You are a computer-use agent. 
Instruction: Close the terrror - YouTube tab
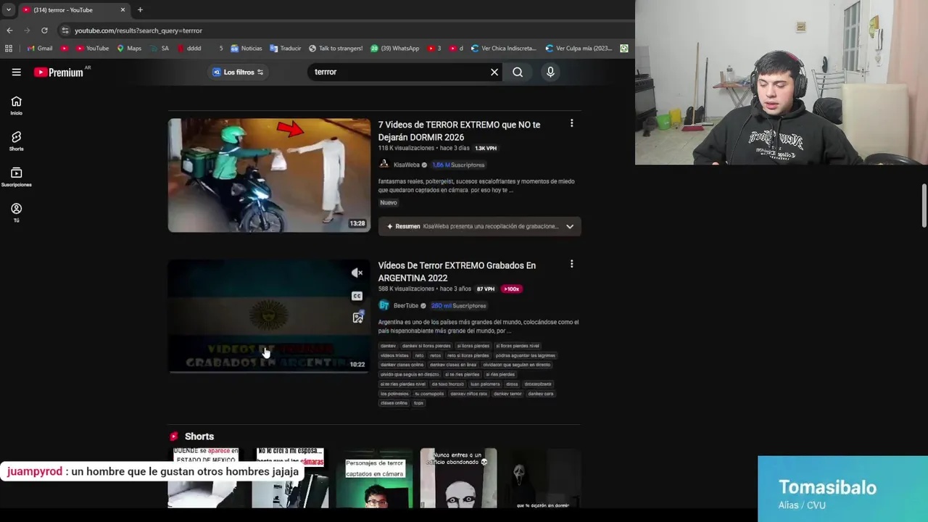click(123, 10)
